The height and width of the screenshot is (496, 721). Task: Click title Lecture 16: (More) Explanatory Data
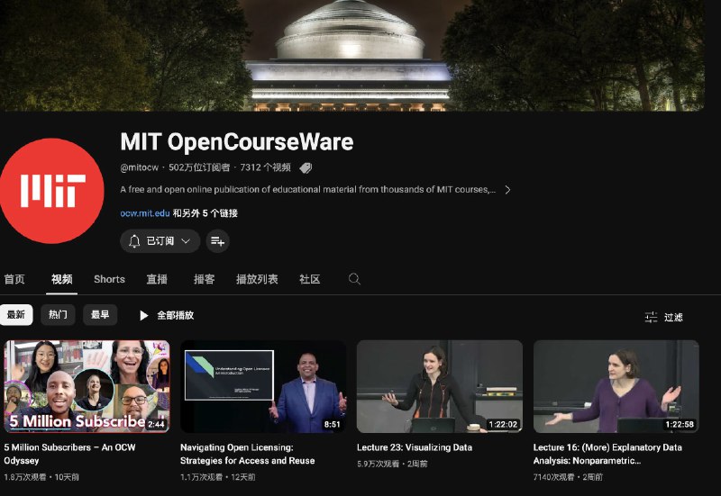[x=607, y=454]
